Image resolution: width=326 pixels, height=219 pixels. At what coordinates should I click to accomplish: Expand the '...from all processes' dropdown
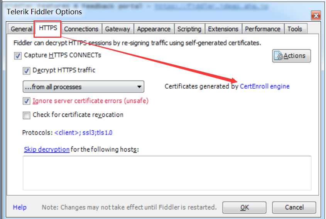click(x=83, y=87)
